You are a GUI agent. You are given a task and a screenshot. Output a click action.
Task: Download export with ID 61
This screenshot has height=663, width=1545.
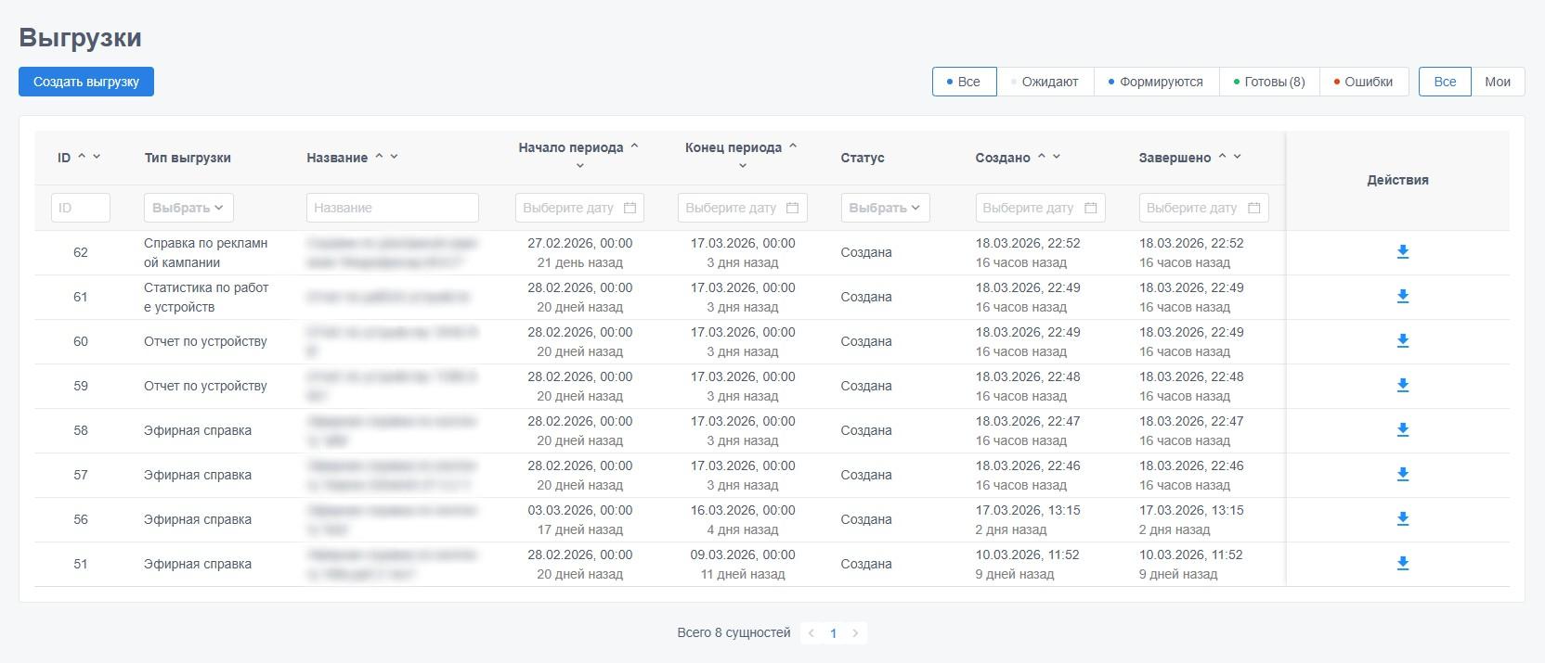click(x=1403, y=297)
